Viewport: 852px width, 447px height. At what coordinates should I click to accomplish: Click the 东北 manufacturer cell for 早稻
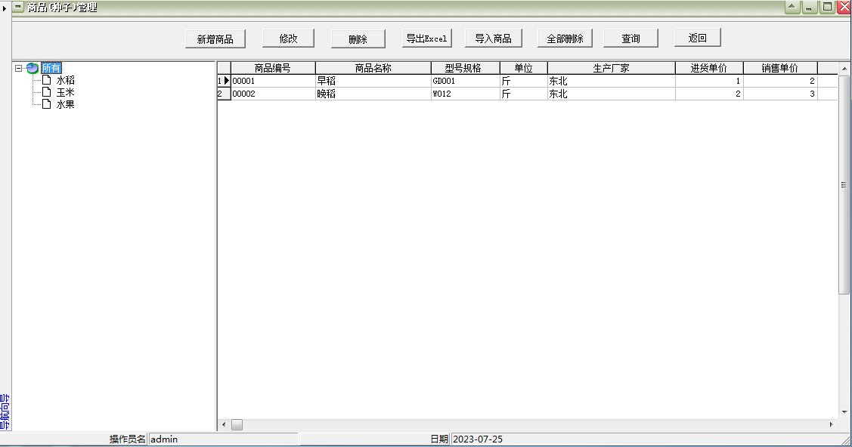[612, 81]
